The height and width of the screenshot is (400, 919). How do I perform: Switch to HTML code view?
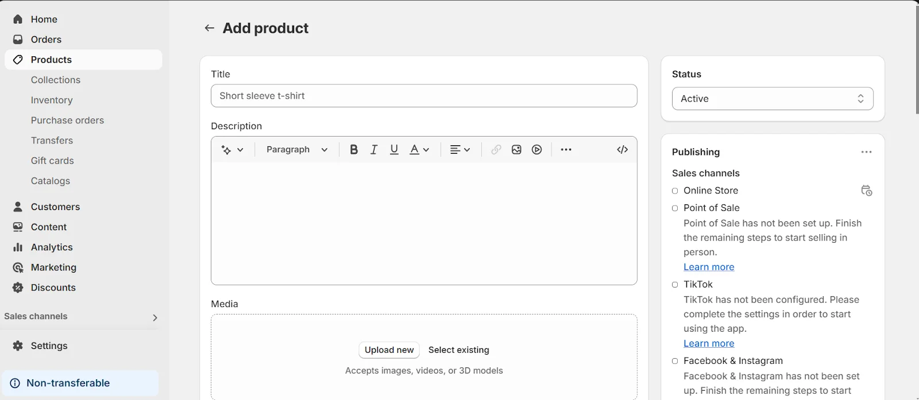(x=622, y=150)
